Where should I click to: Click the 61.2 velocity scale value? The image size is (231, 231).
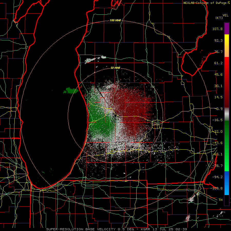click(x=218, y=63)
